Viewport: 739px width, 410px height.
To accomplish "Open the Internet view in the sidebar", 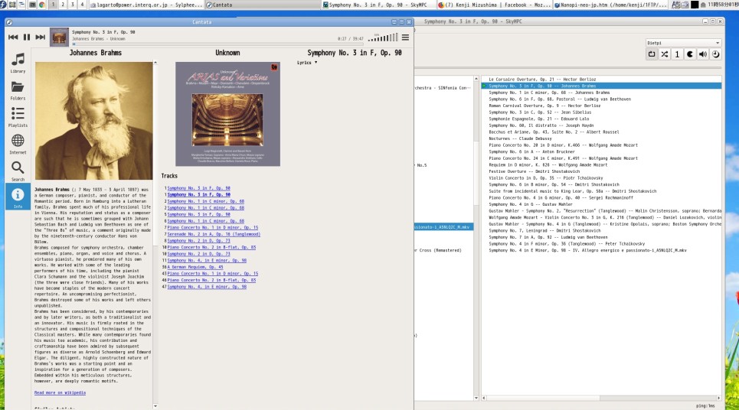I will pos(17,144).
